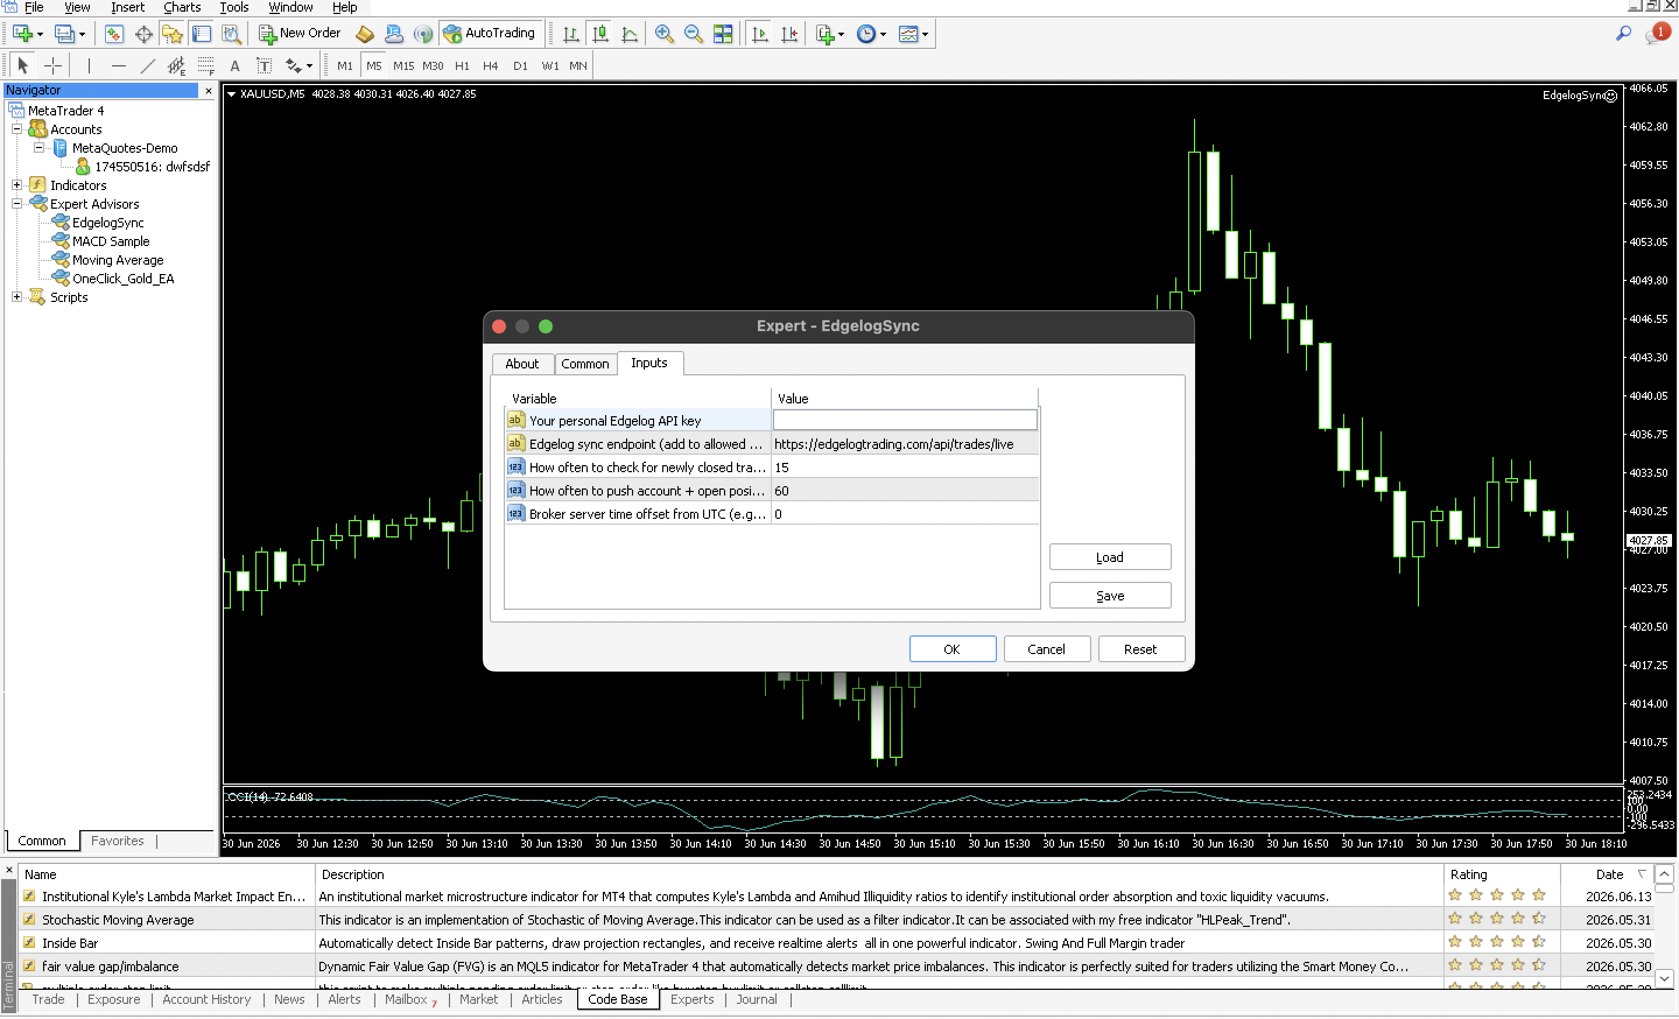The width and height of the screenshot is (1679, 1019).
Task: Switch timeframe to W1
Action: [x=550, y=66]
